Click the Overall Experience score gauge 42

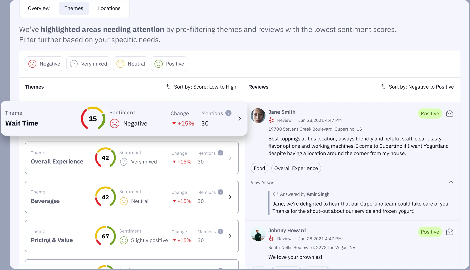click(105, 158)
